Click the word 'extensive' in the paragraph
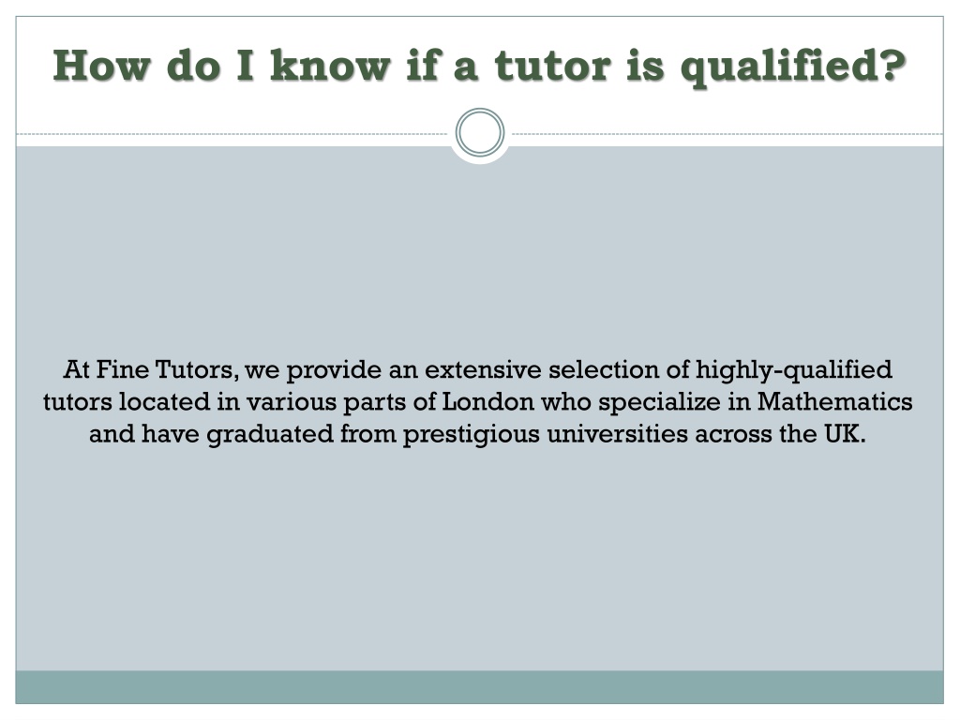The width and height of the screenshot is (960, 720). [483, 369]
